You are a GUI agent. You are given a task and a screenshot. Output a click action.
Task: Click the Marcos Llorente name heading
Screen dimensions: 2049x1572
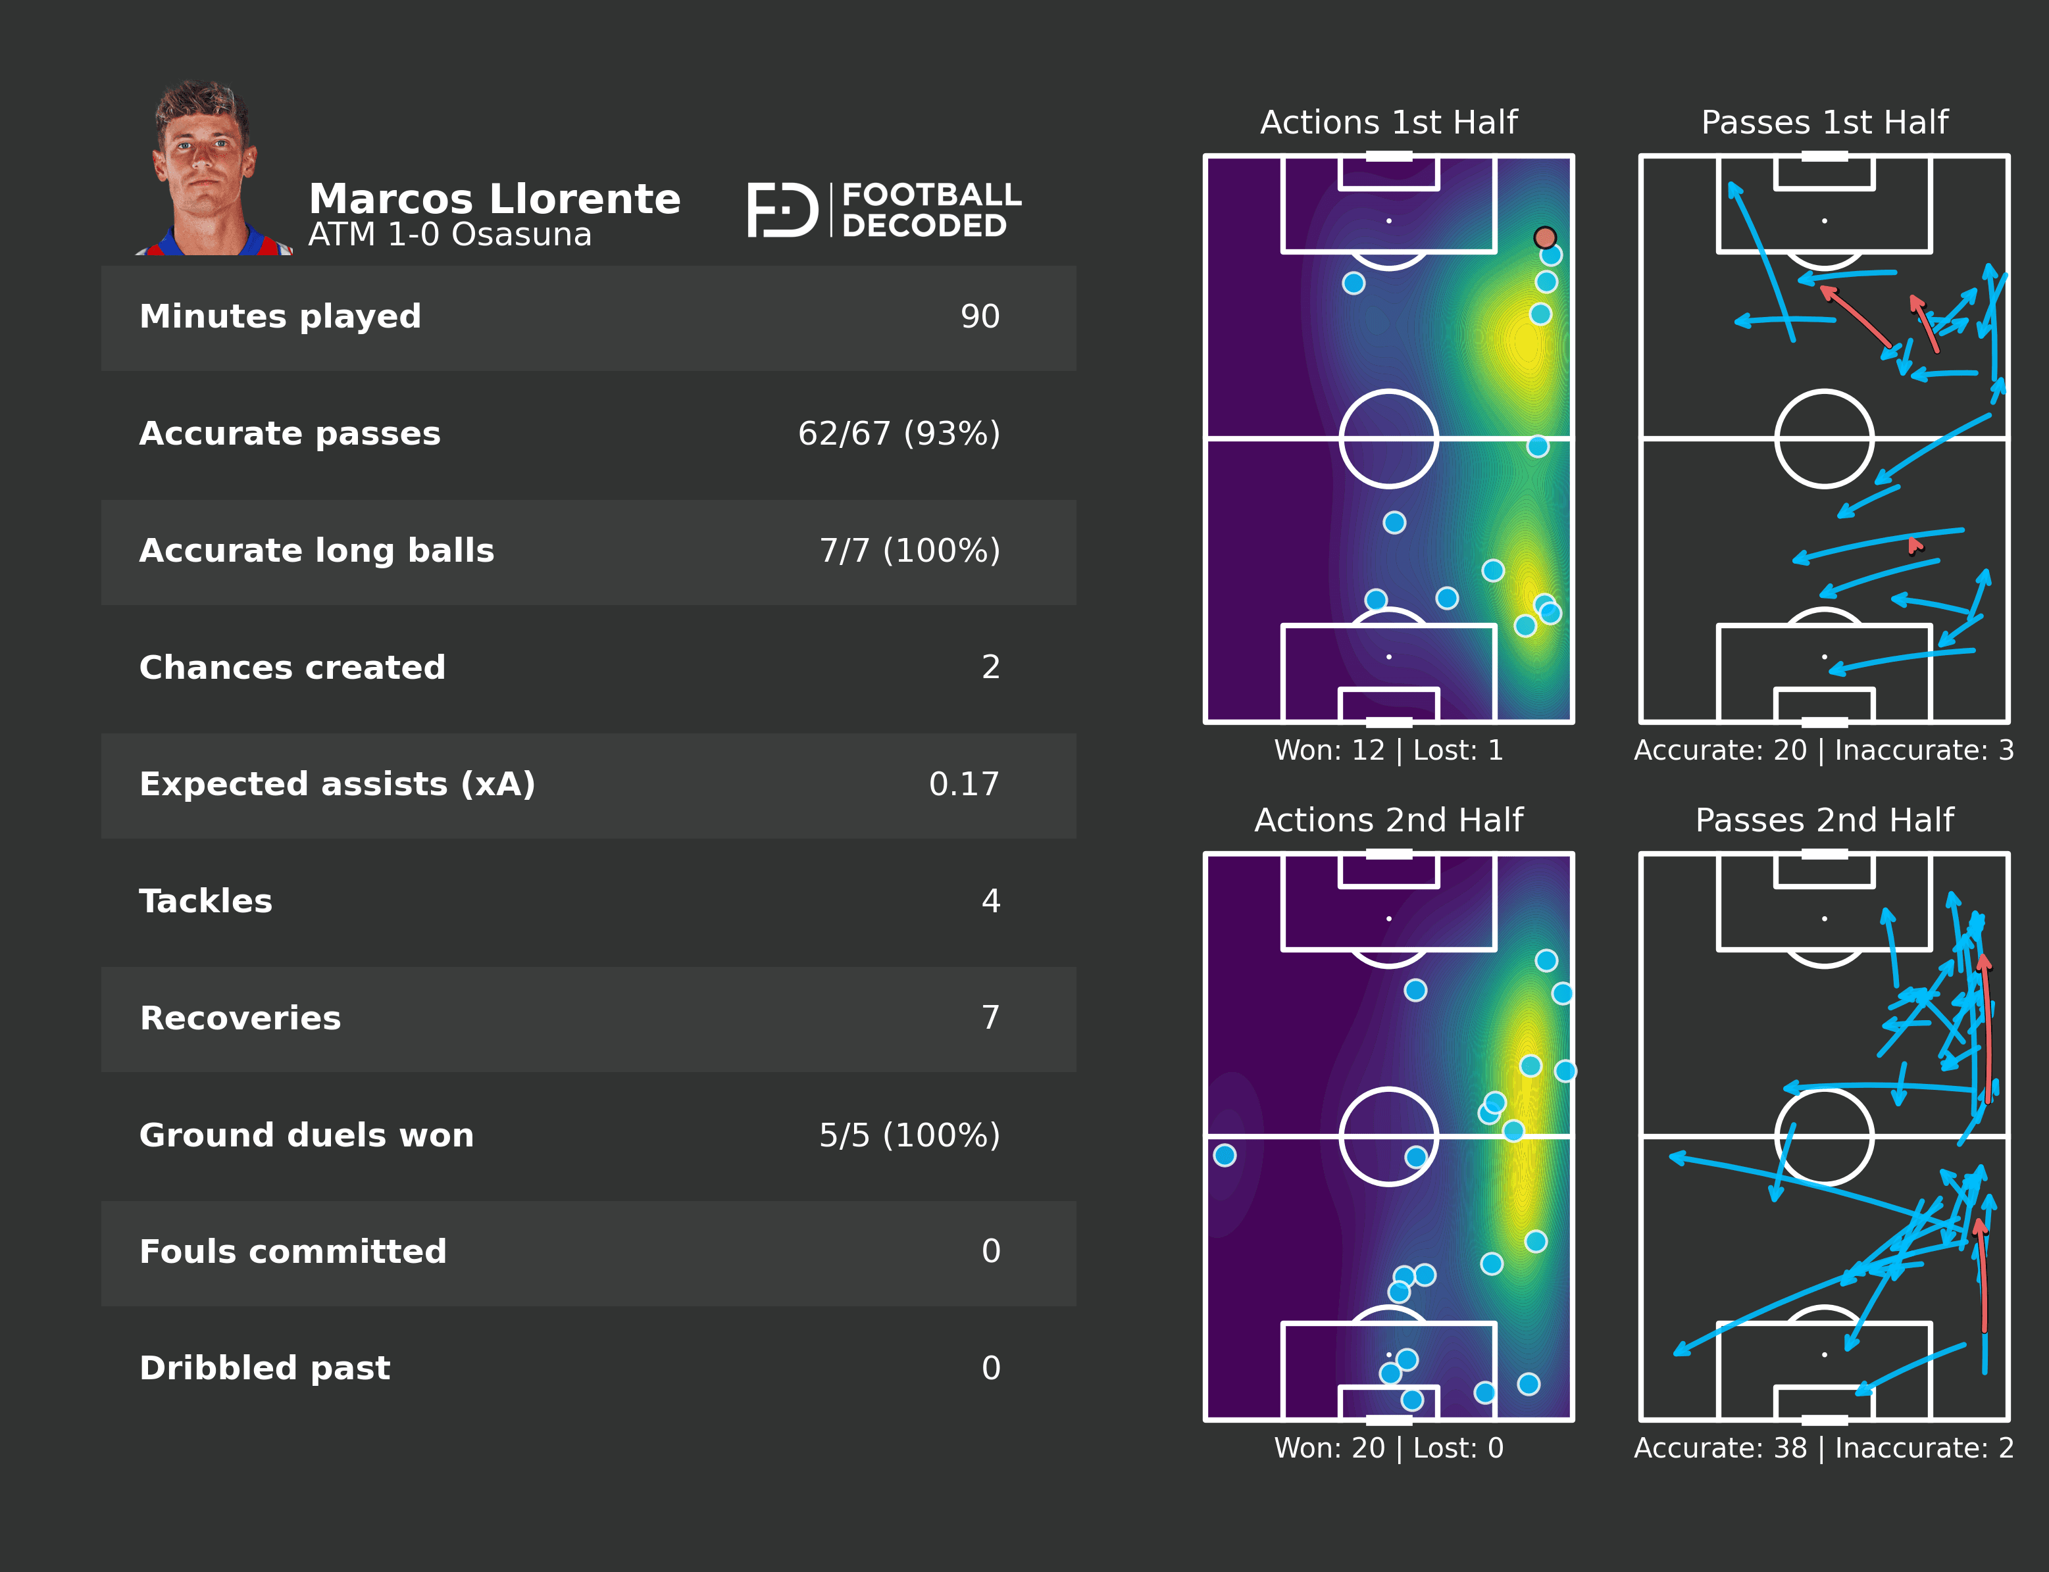pyautogui.click(x=495, y=199)
